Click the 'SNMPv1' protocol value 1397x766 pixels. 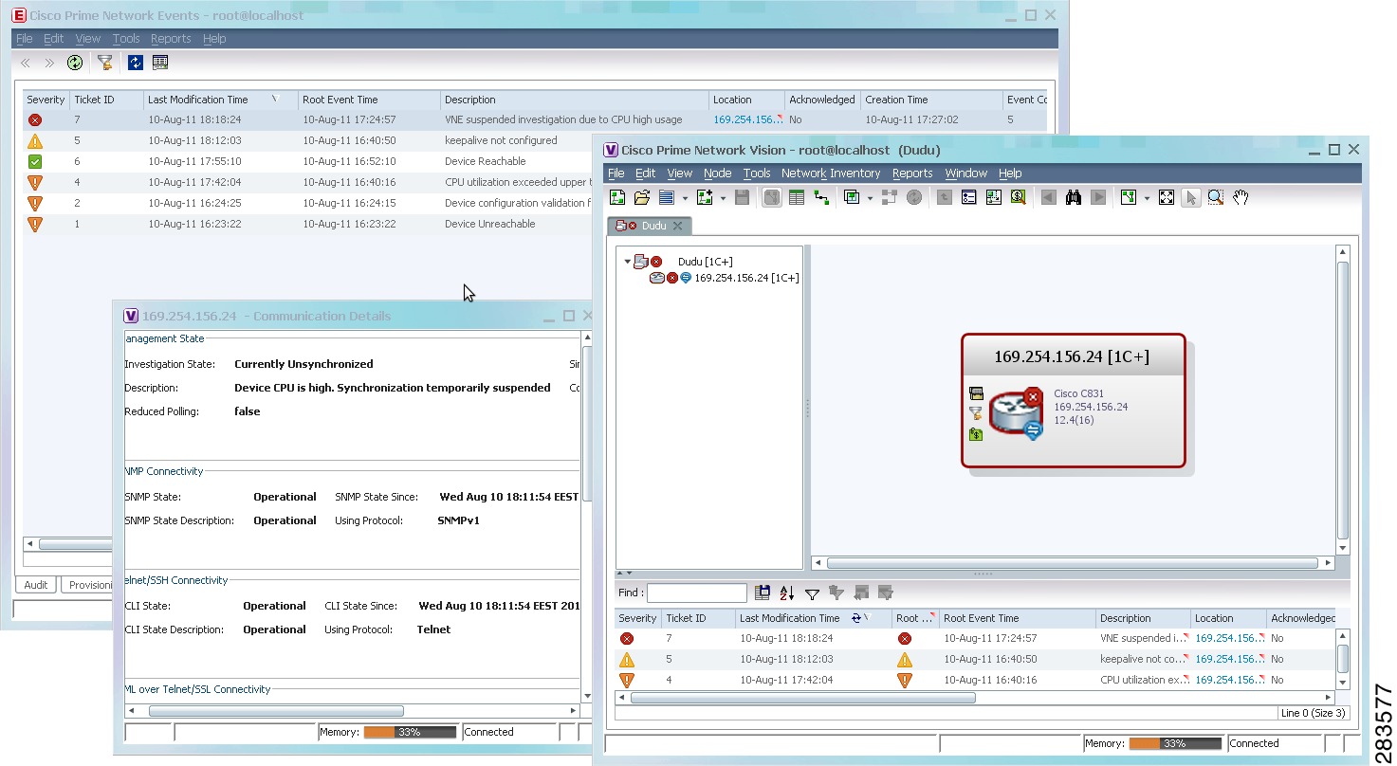coord(458,520)
